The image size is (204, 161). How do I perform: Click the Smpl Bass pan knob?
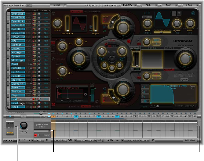tap(39, 14)
